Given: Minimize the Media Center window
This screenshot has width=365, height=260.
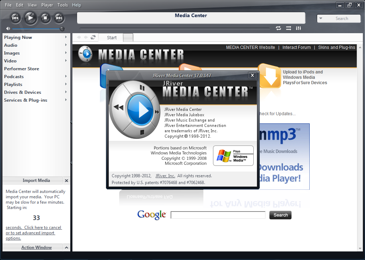Looking at the screenshot, I should click(x=340, y=5).
